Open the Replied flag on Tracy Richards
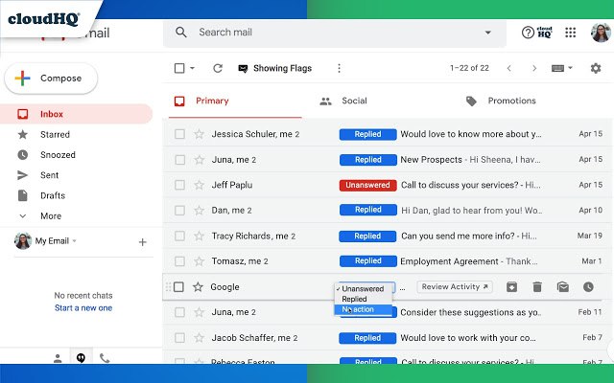The height and width of the screenshot is (383, 614). (x=367, y=237)
